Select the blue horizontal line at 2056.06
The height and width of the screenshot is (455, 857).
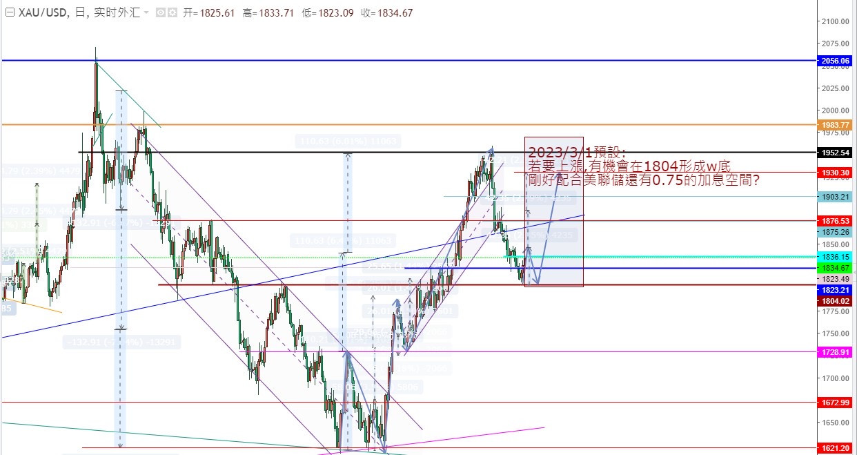408,61
